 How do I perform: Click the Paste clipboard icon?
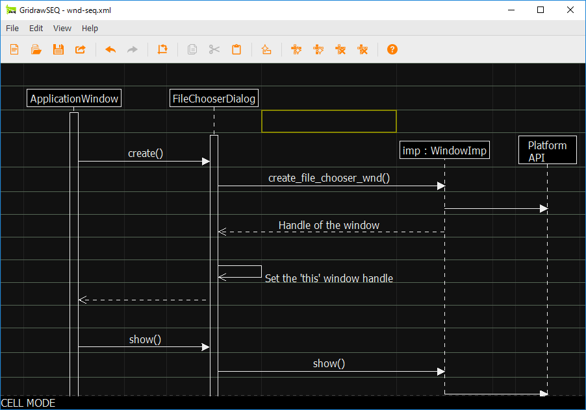236,49
